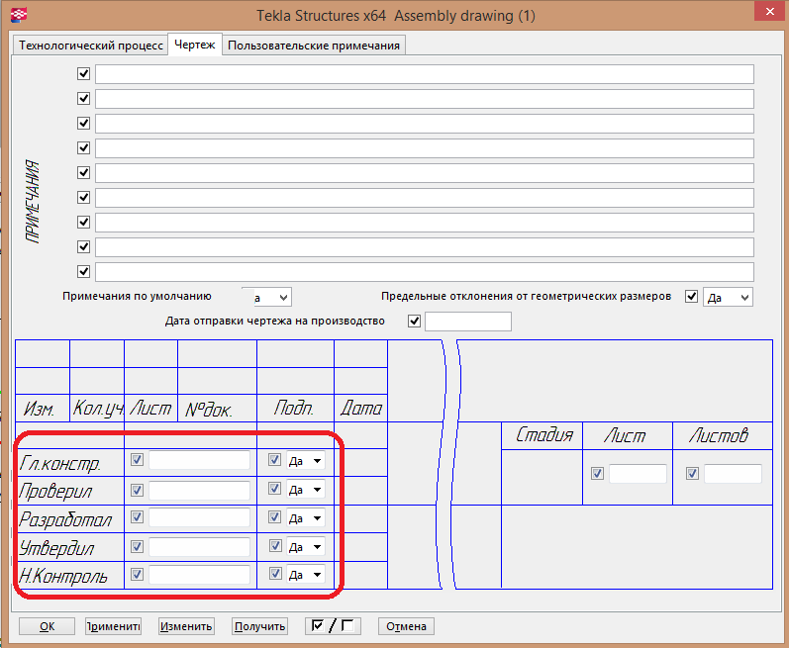Switch to Технологический процесс tab

[x=91, y=46]
